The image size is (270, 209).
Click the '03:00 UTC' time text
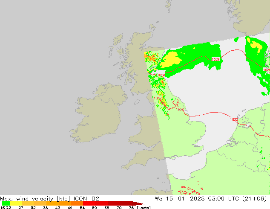223,199
